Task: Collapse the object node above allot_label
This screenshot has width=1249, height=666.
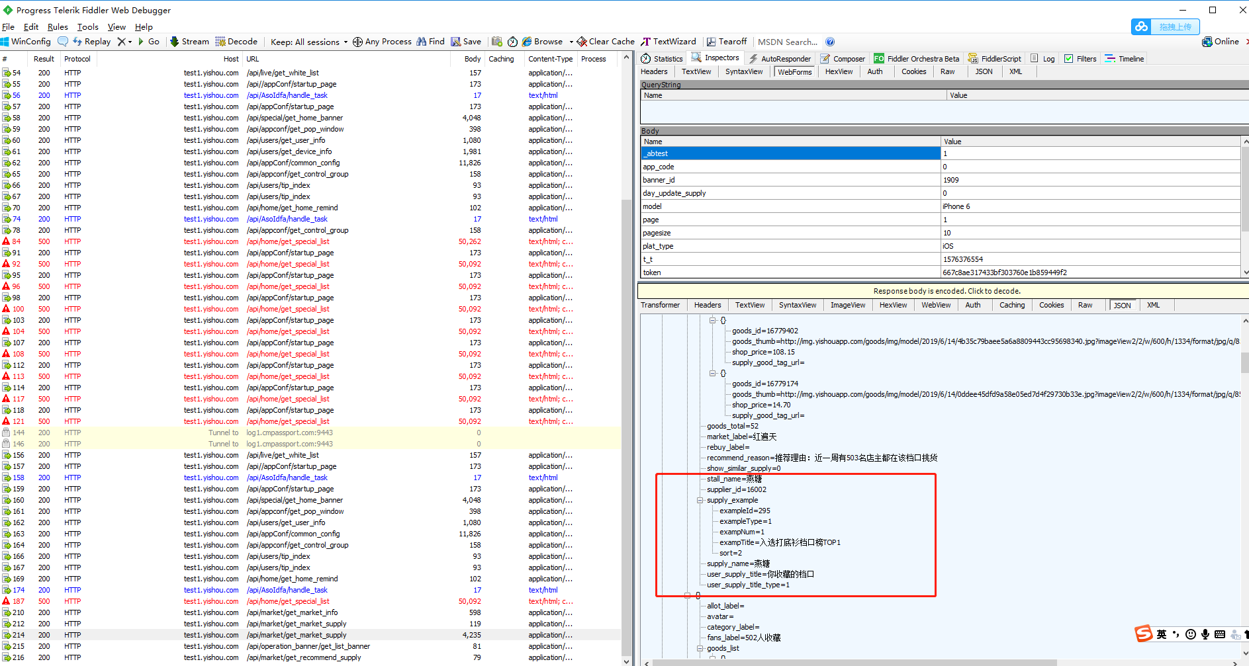Action: pyautogui.click(x=687, y=595)
